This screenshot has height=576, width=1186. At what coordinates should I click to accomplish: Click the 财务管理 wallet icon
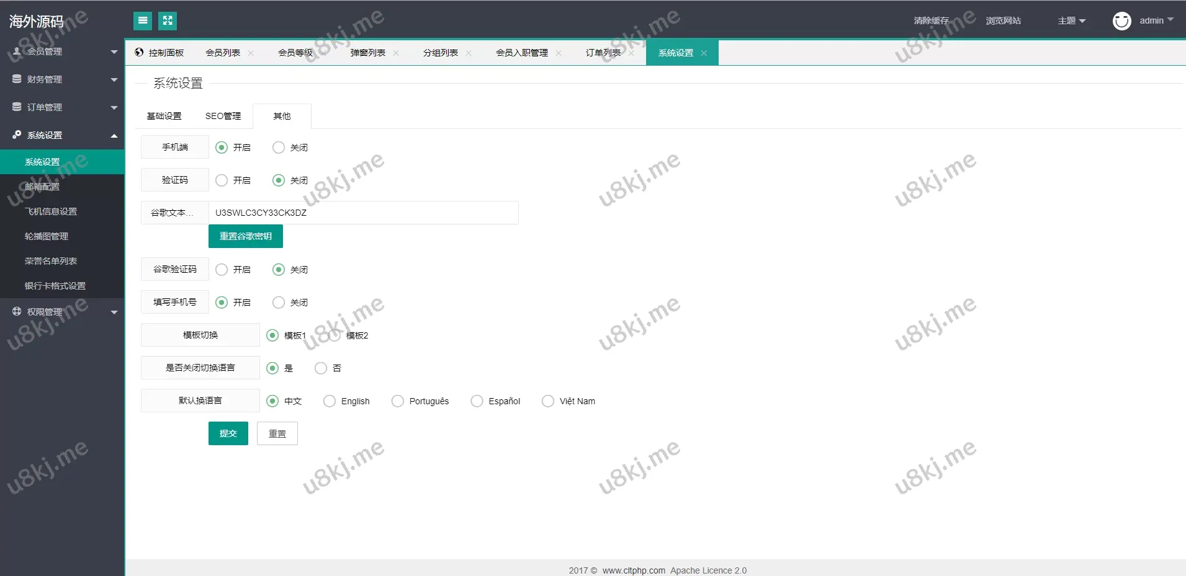click(16, 79)
